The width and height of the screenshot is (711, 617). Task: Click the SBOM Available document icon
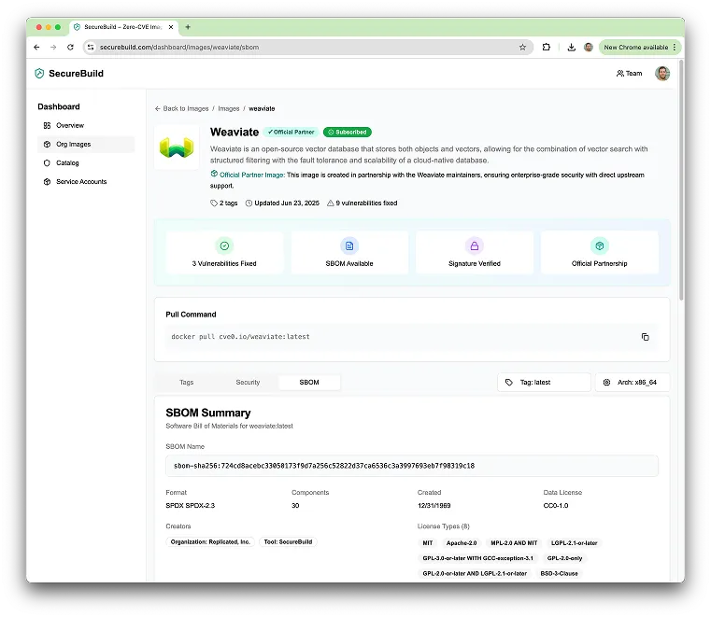click(349, 245)
